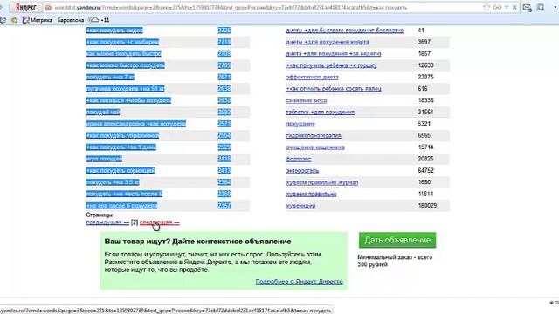Screen dimensions: 559x314
Task: Open link 'таблетки для похудения'
Action: [x=321, y=113]
